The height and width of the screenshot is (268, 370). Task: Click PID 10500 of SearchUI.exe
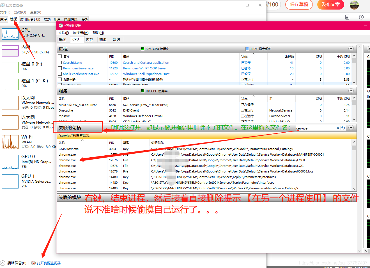coord(113,63)
